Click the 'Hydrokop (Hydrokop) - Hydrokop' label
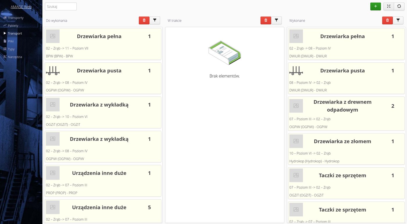This screenshot has height=224, width=407. click(314, 161)
